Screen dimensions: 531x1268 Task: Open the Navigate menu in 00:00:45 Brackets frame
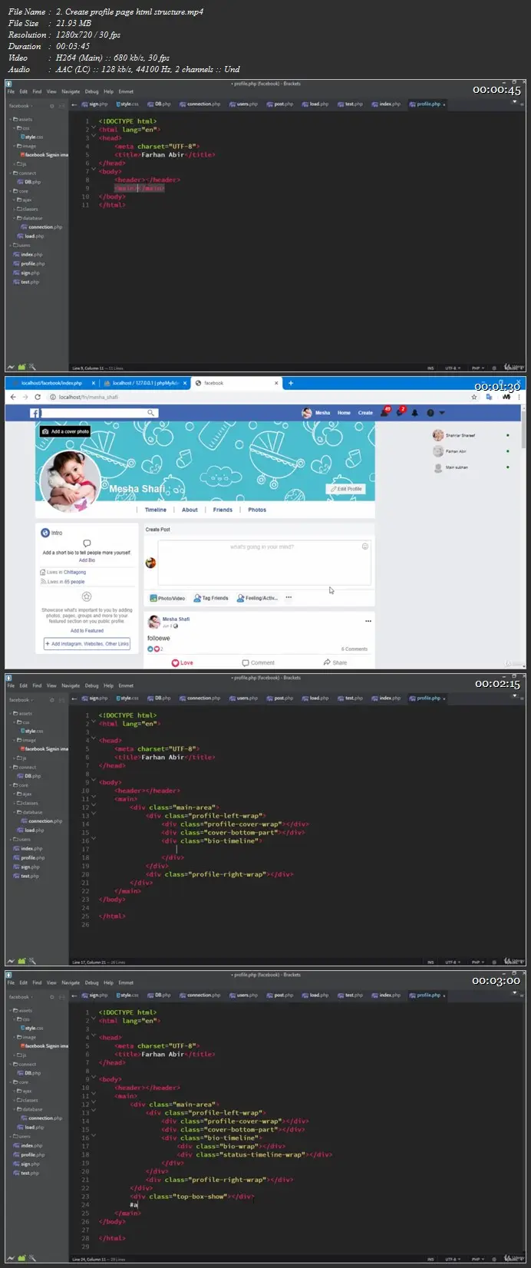coord(71,91)
